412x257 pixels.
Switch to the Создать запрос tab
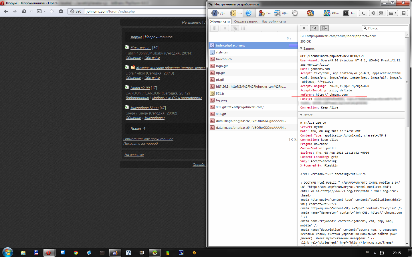pyautogui.click(x=246, y=21)
